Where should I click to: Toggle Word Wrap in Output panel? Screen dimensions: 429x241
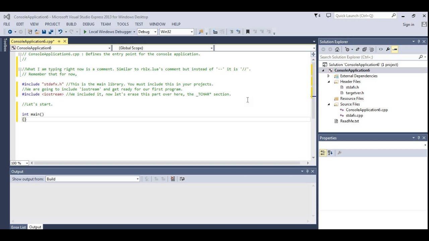tap(182, 179)
